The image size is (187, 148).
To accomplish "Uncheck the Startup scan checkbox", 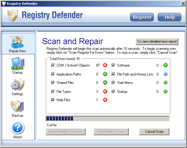I will click(x=113, y=92).
